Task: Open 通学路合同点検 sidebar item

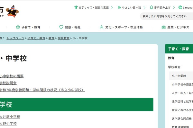Action: tap(182, 119)
